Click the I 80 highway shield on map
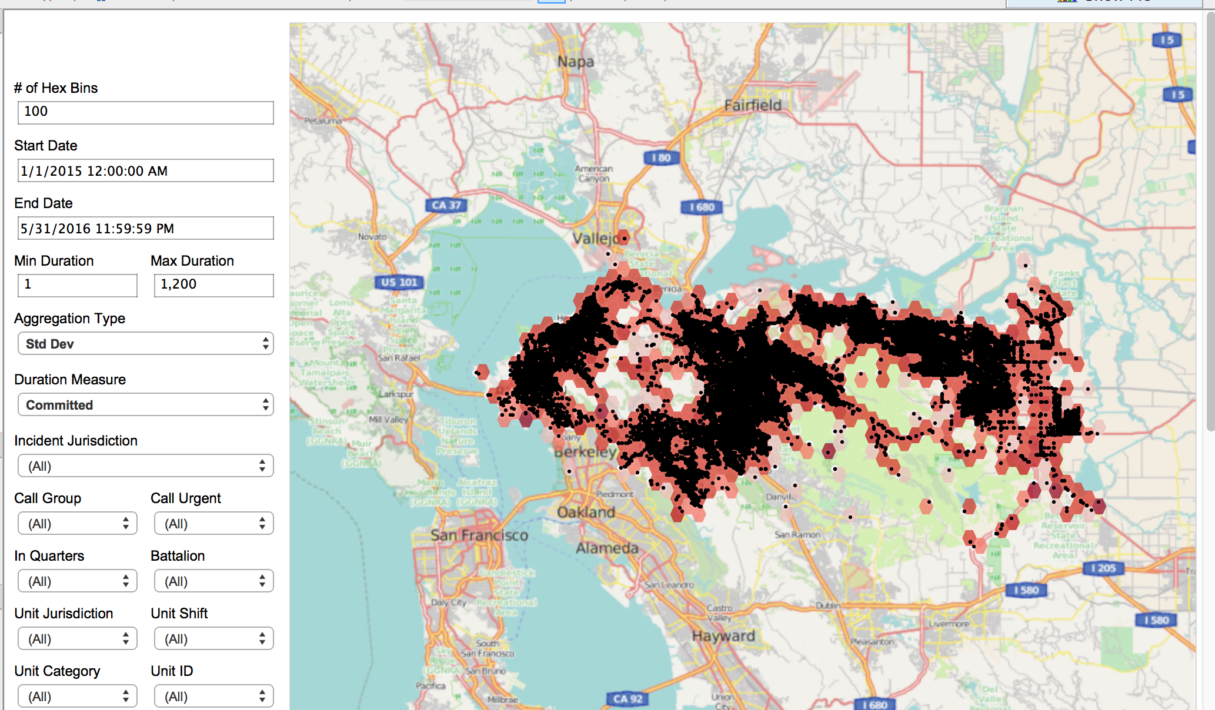The image size is (1215, 710). pos(661,158)
